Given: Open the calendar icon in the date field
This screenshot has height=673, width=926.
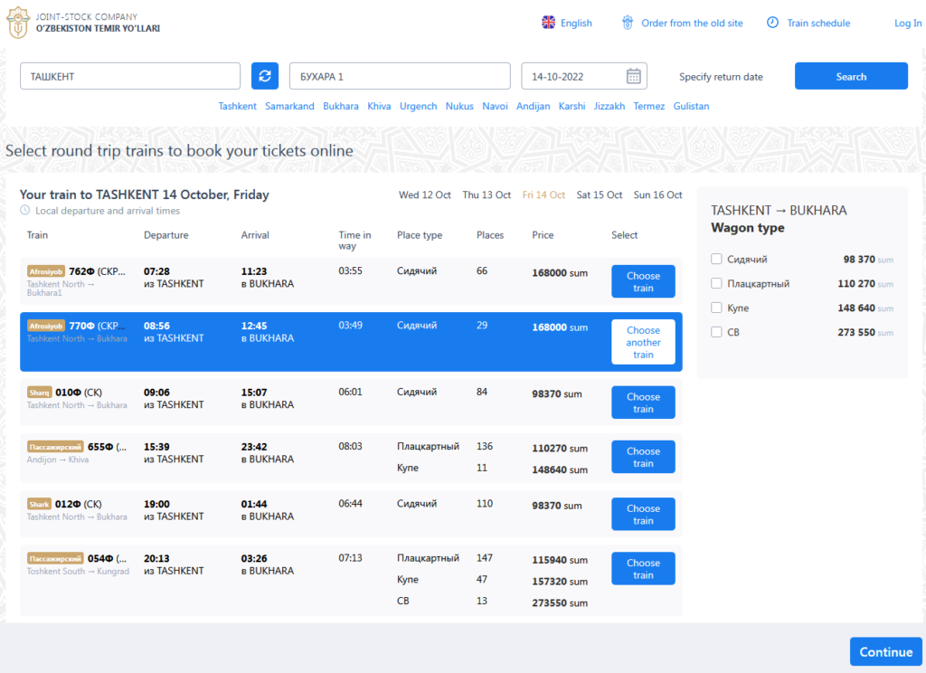Looking at the screenshot, I should pos(633,75).
